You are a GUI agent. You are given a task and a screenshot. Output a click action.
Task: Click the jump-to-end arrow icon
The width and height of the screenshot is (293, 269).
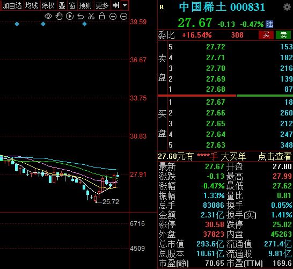(116, 5)
